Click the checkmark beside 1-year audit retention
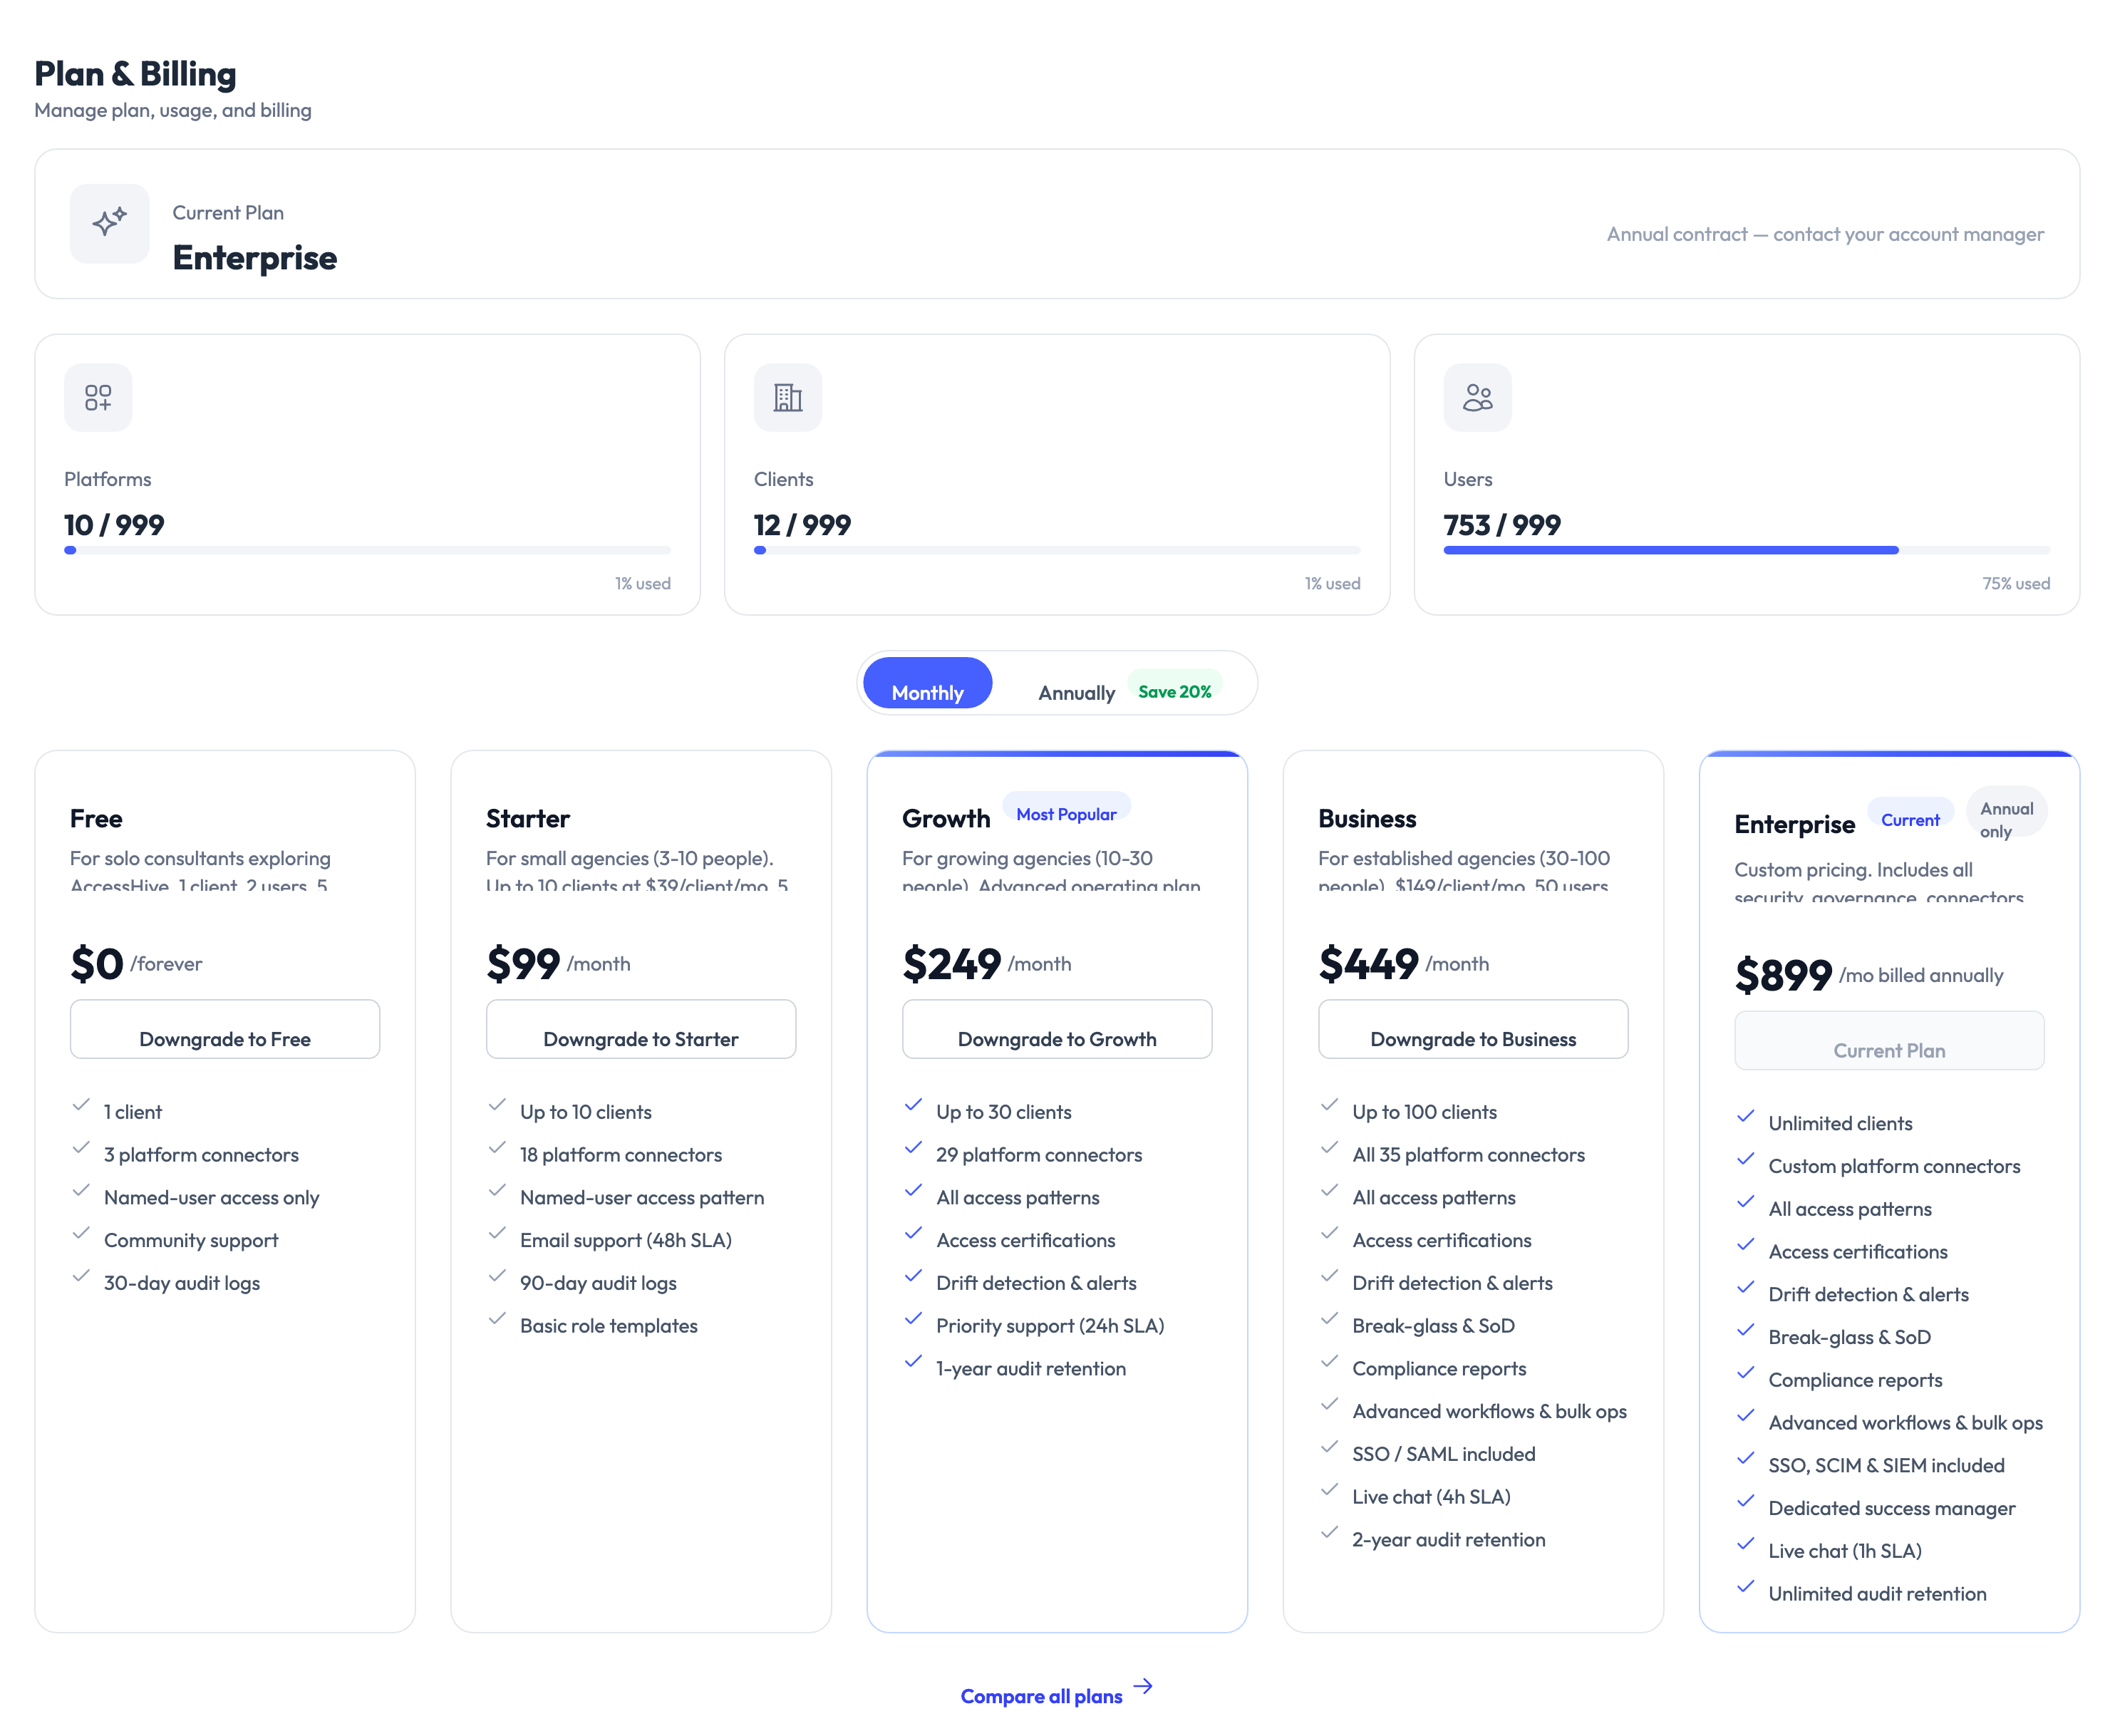The width and height of the screenshot is (2115, 1736). coord(913,1363)
